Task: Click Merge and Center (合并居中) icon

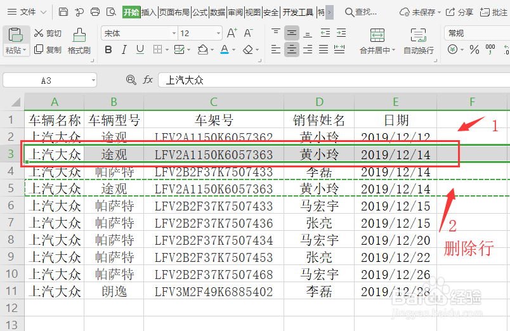Action: 377,35
